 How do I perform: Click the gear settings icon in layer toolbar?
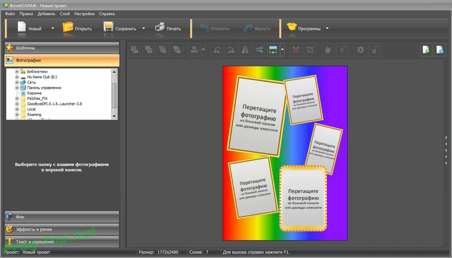(x=360, y=50)
